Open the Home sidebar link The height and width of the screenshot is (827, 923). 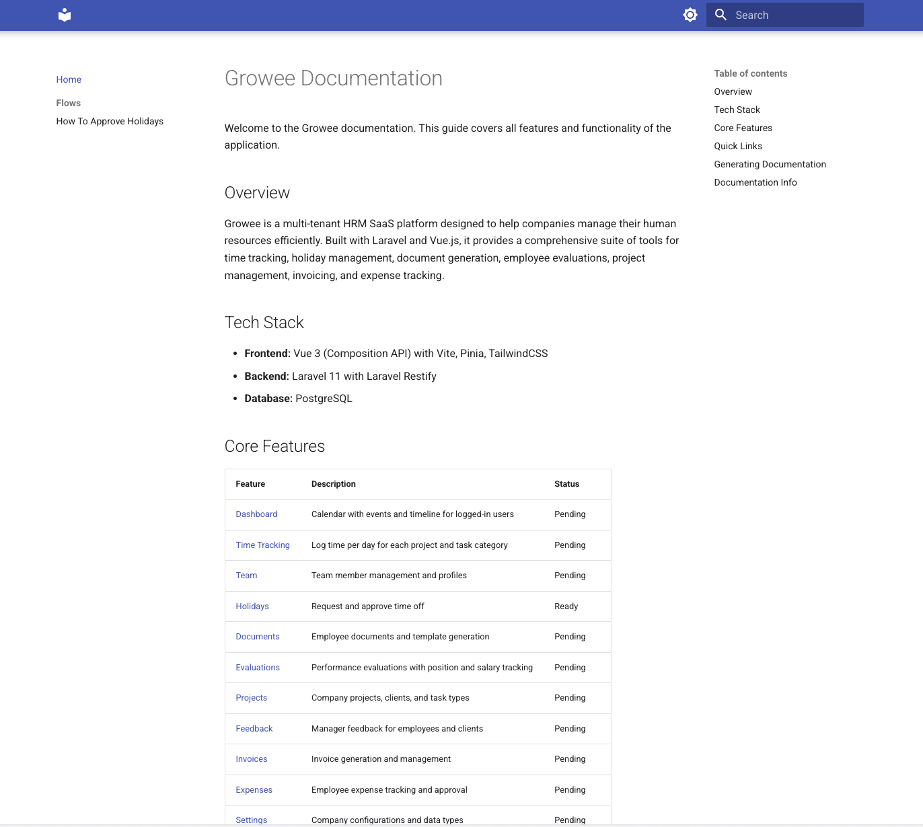click(69, 79)
